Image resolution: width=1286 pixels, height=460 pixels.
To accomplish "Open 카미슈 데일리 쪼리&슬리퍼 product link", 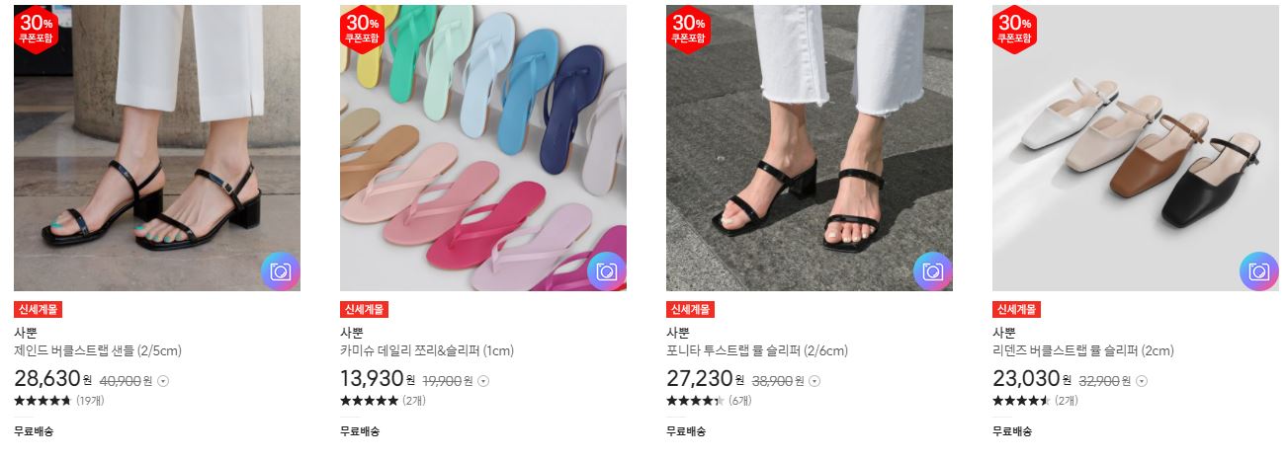I will 427,350.
